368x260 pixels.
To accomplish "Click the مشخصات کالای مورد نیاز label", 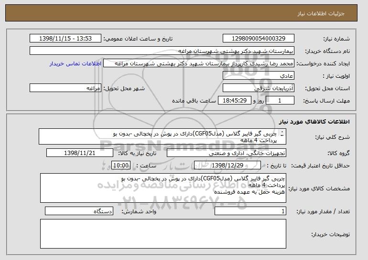I will click(319, 188).
